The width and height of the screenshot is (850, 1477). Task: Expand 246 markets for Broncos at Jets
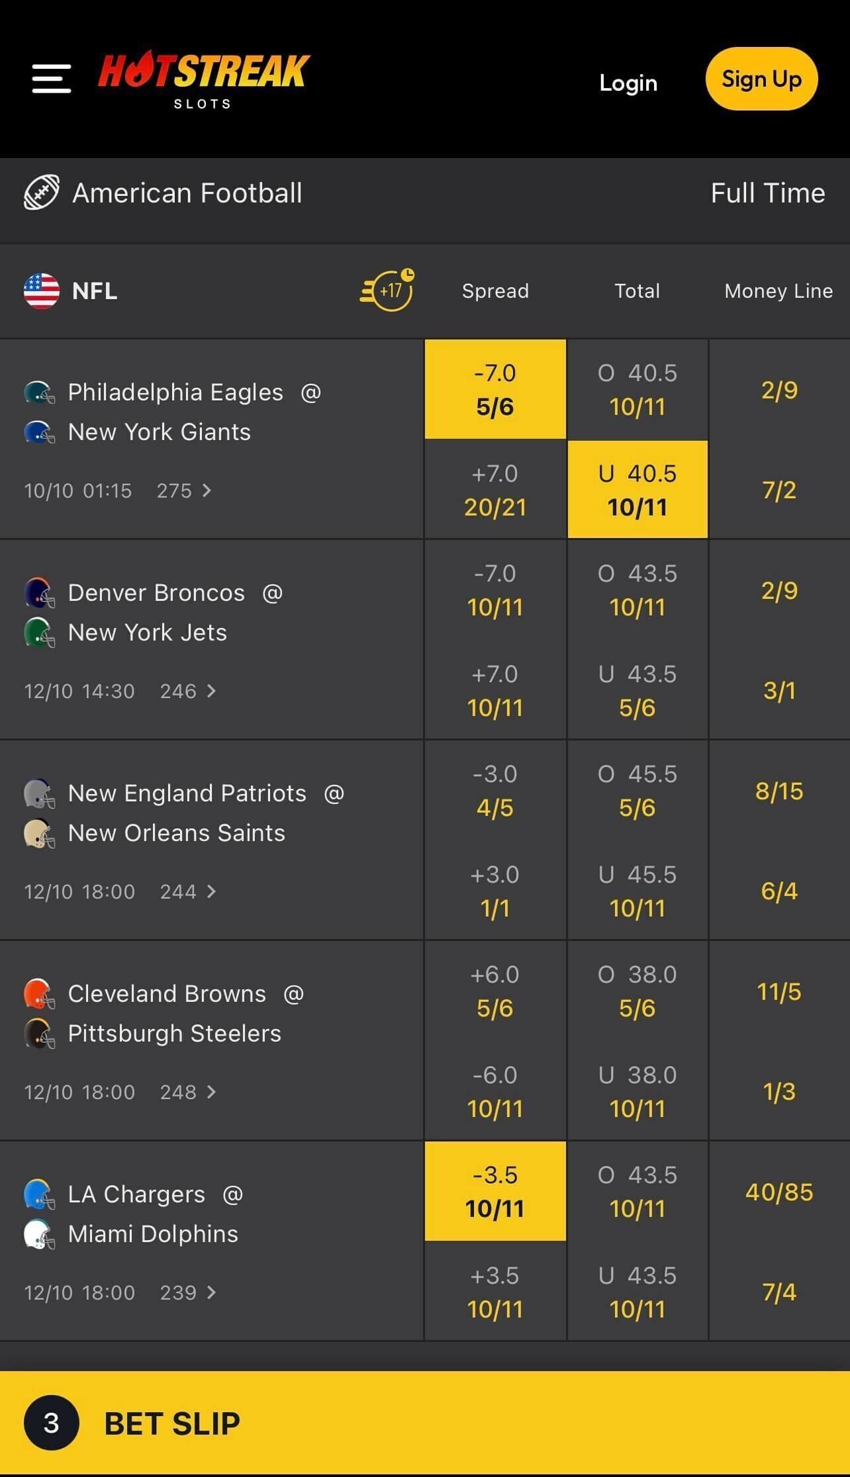pos(188,691)
